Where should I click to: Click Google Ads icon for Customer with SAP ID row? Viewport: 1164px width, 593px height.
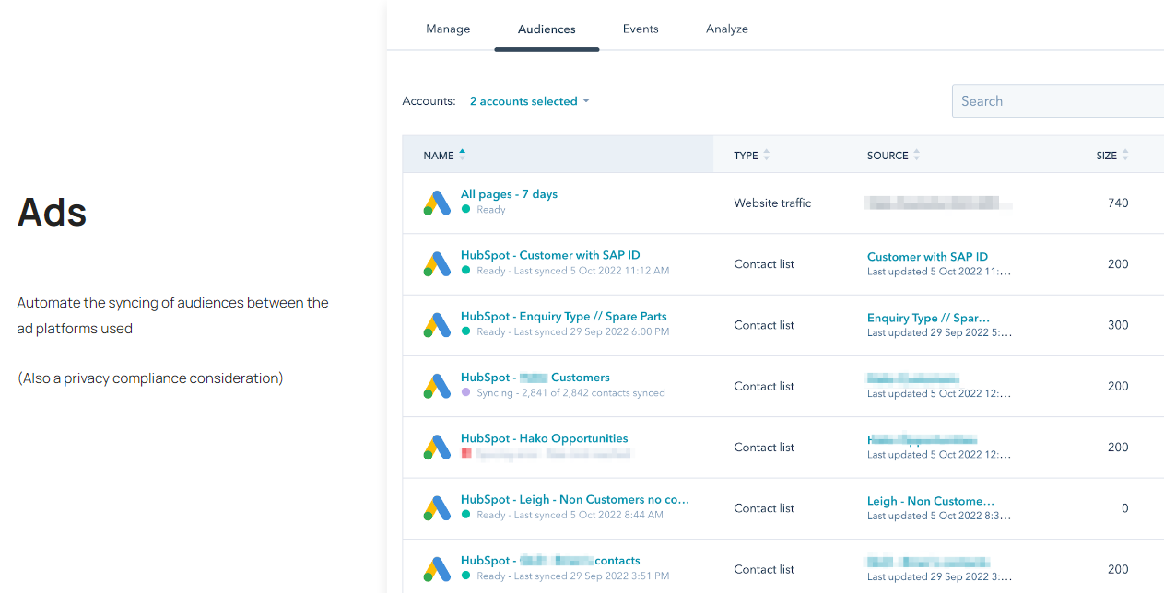tap(437, 264)
